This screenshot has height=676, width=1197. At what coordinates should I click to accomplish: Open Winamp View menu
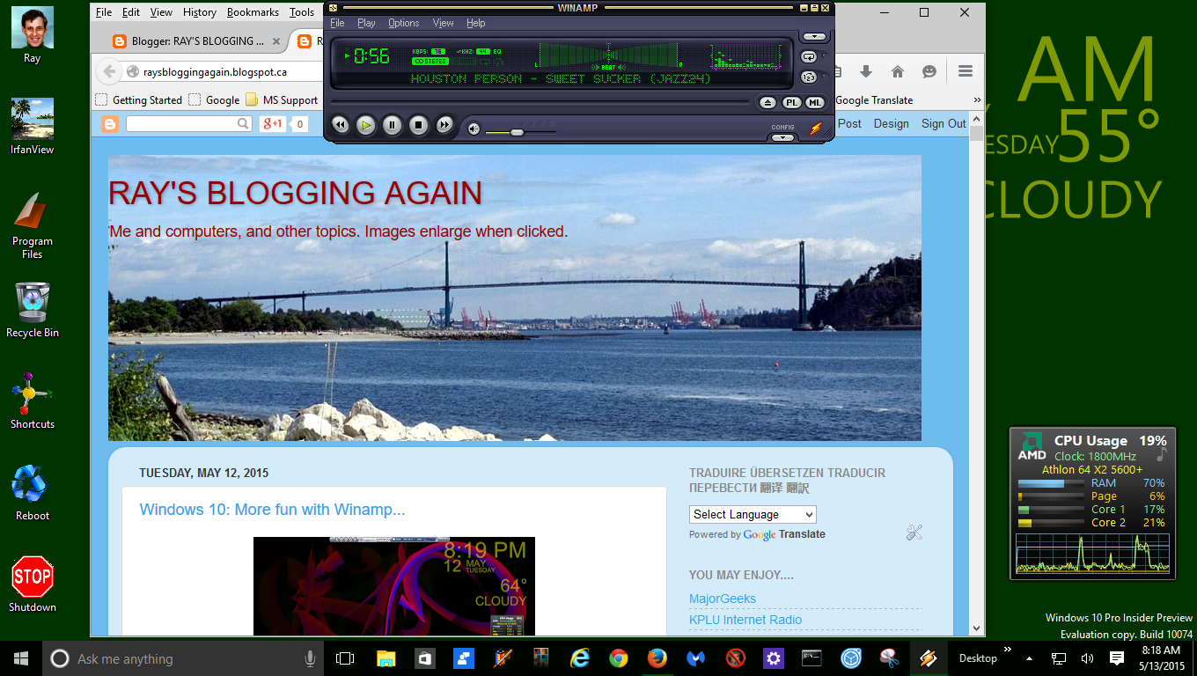(x=444, y=23)
